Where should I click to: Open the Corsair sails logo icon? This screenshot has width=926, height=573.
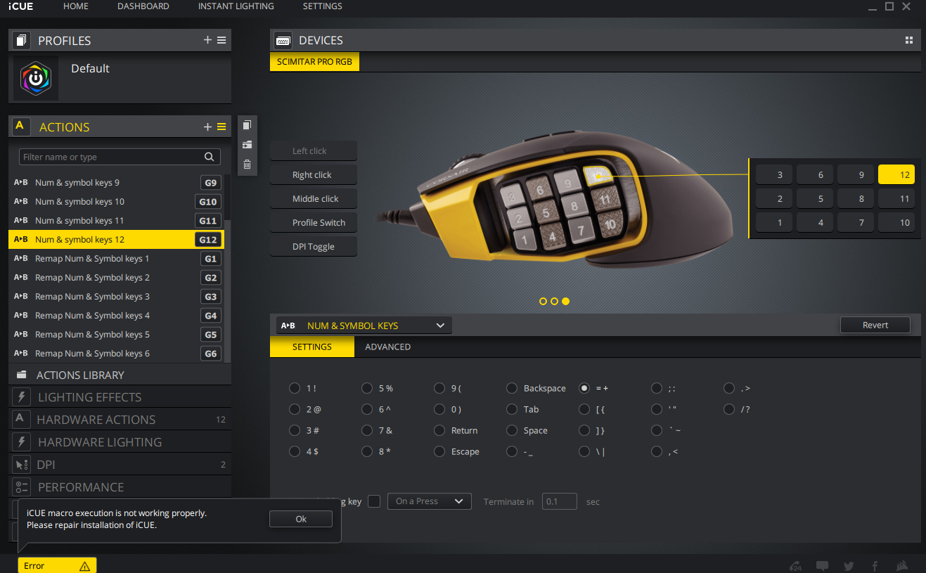[902, 565]
